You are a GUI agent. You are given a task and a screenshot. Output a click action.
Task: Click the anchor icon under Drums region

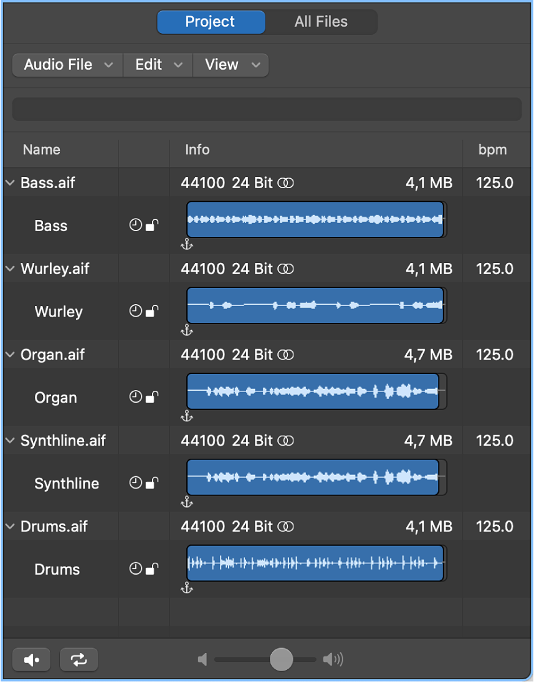[186, 588]
